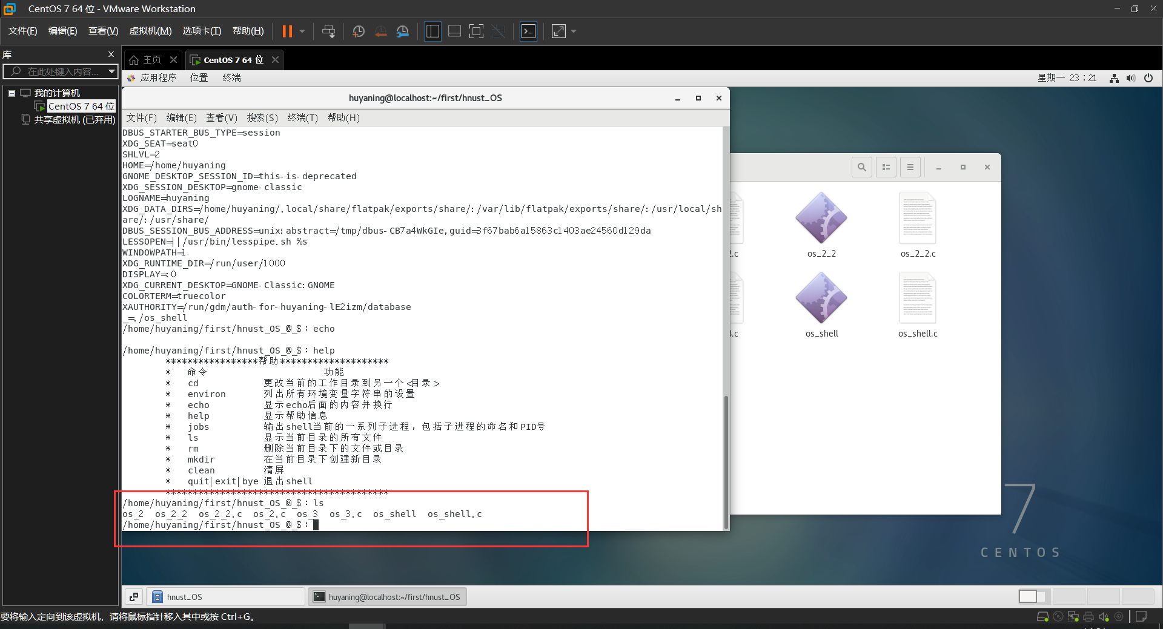Toggle the thumbnail bar view icon
1163x629 pixels.
[x=454, y=31]
